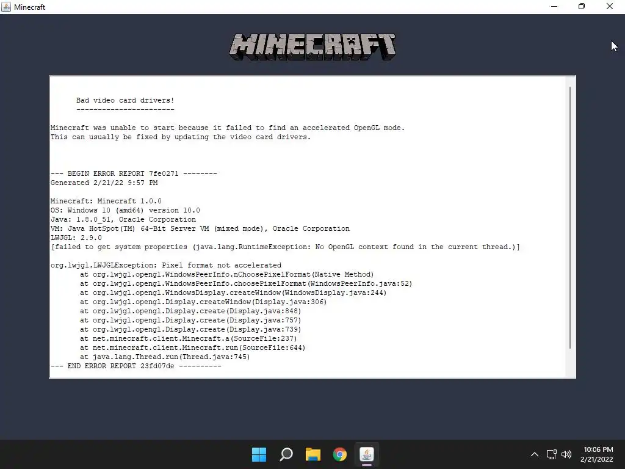
Task: Click 'Minecraft: Minecraft 1.0.0' line
Action: point(106,201)
